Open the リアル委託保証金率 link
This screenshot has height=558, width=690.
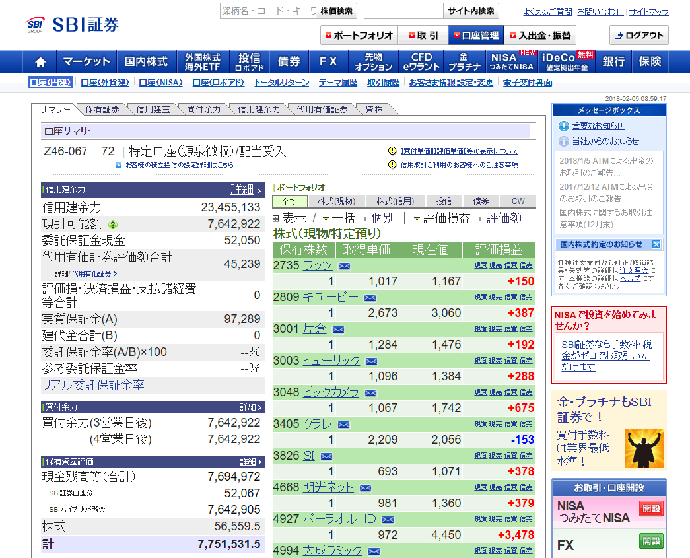tap(93, 385)
